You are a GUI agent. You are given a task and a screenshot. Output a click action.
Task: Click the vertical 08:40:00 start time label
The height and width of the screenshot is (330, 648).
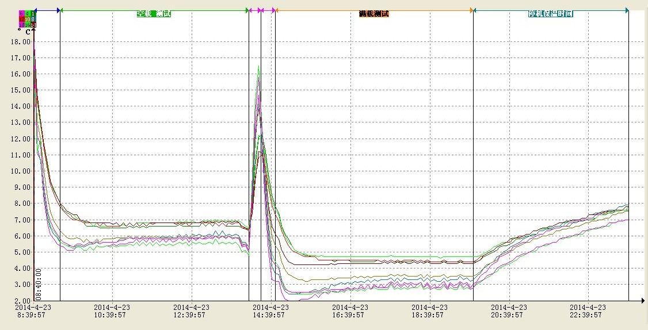(38, 283)
